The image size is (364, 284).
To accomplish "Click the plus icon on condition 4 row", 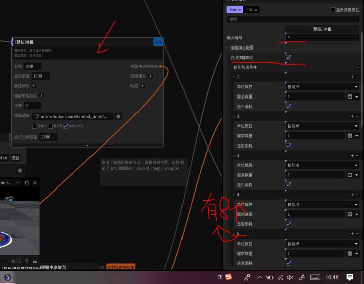I will point(352,195).
